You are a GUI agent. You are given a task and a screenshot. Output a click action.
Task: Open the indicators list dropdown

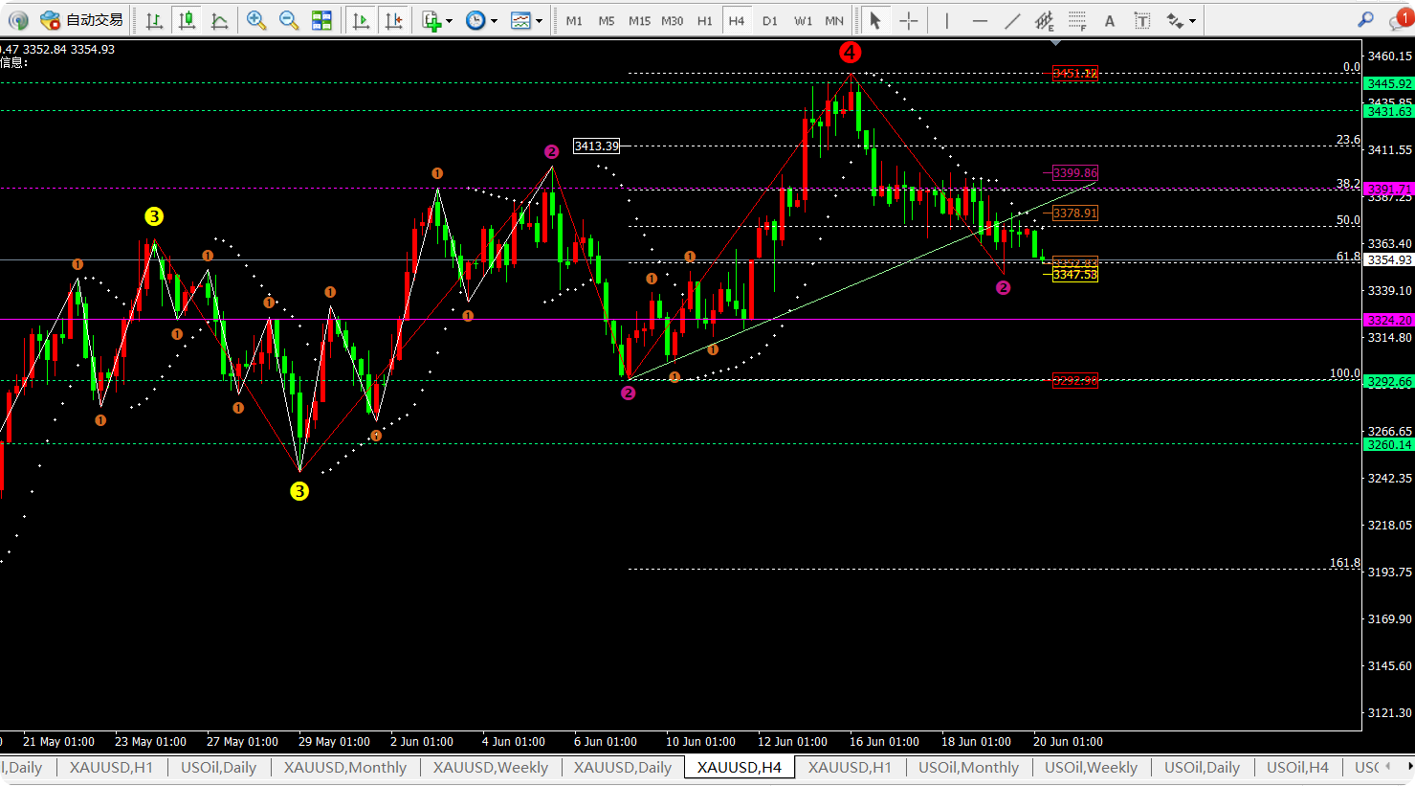[x=437, y=20]
